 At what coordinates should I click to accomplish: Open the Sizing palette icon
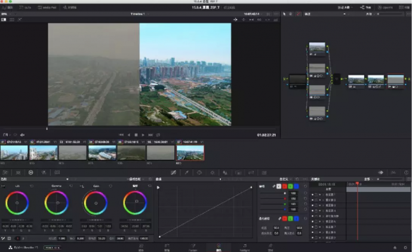click(x=251, y=173)
